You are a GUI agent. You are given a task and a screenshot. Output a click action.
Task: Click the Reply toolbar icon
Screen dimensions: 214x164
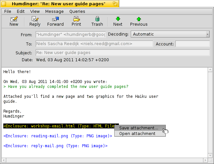[x=35, y=19]
